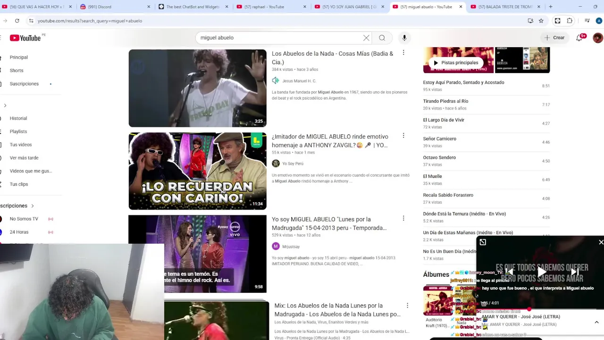Switch to the Discord browser tab
This screenshot has width=604, height=340.
coord(115,7)
